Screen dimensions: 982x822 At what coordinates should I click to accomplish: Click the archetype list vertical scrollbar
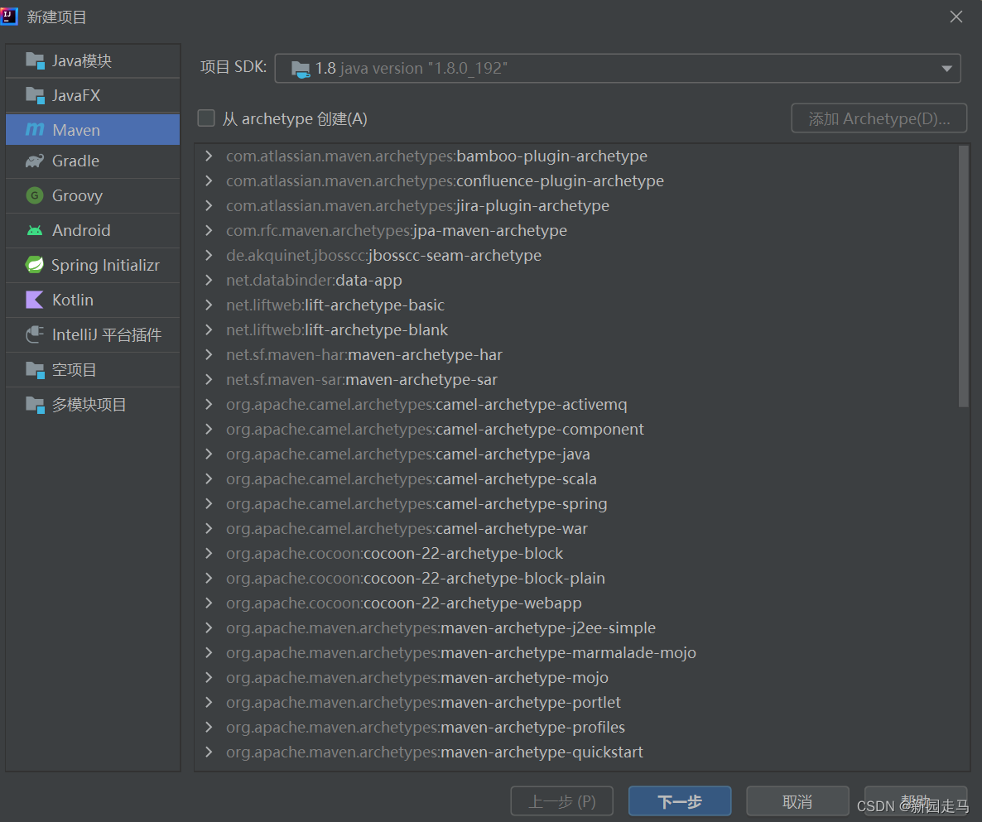click(x=963, y=276)
